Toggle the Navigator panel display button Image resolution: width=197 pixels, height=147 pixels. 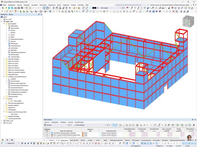(44, 8)
